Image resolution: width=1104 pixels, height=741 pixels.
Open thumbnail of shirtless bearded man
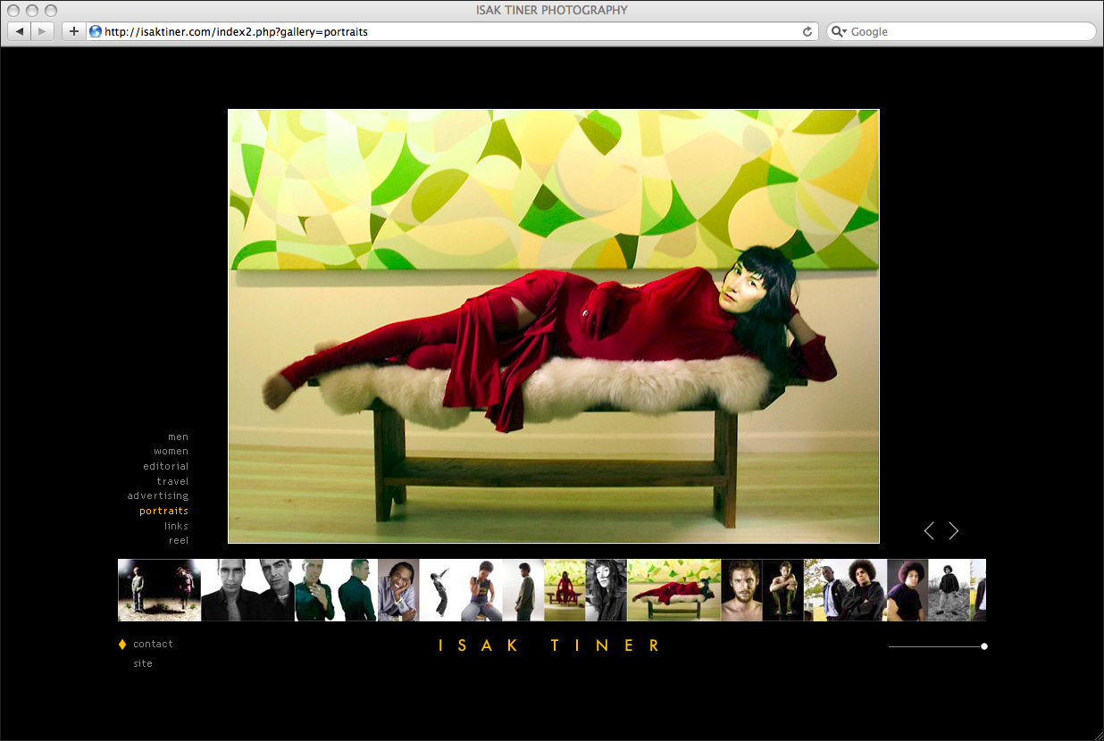[742, 590]
